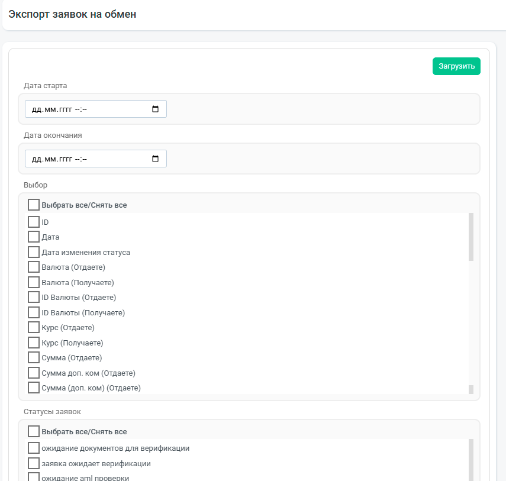Check ожидание документов для верификации status
This screenshot has width=506, height=481.
34,448
